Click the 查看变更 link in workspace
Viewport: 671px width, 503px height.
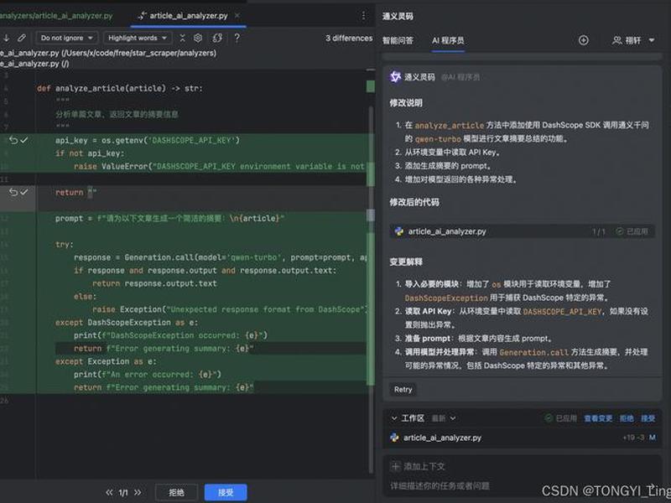pyautogui.click(x=598, y=418)
